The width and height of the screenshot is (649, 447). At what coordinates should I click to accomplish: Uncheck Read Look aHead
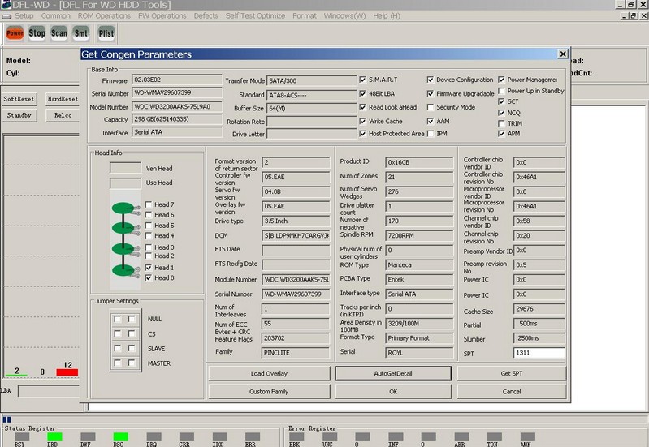pos(362,107)
